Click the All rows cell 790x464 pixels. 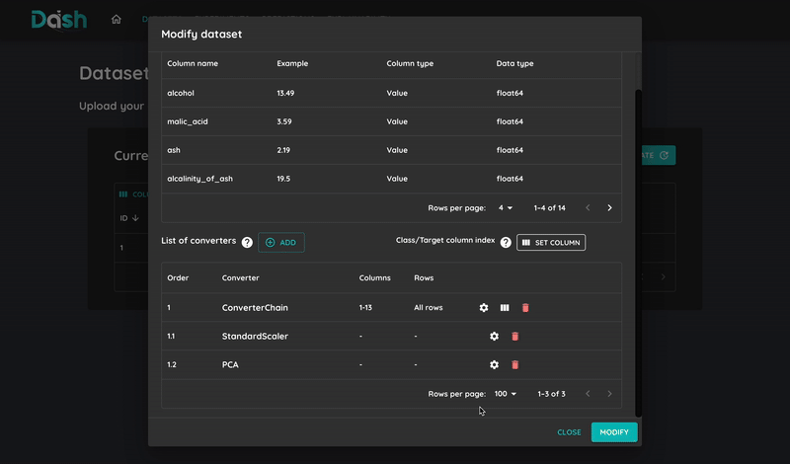coord(429,307)
